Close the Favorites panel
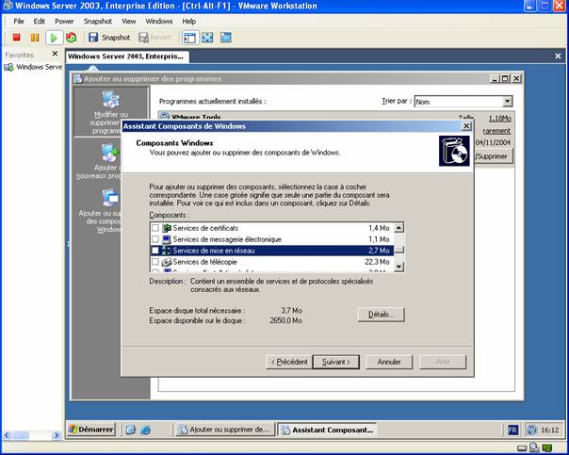The height and width of the screenshot is (455, 569). tap(55, 54)
